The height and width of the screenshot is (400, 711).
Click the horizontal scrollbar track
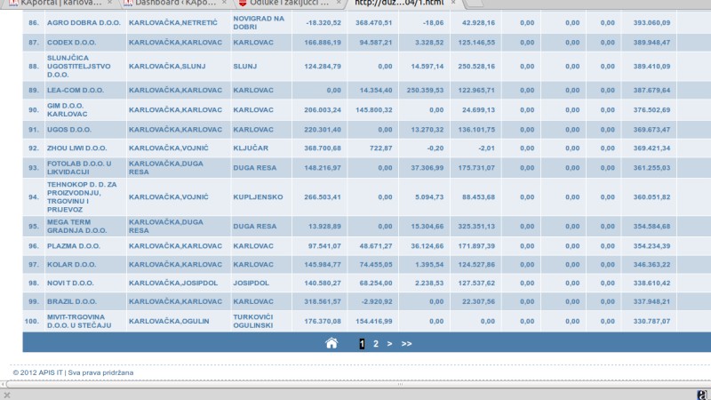[x=358, y=384]
